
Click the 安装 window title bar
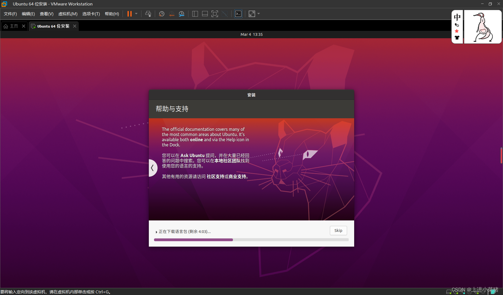click(x=251, y=95)
